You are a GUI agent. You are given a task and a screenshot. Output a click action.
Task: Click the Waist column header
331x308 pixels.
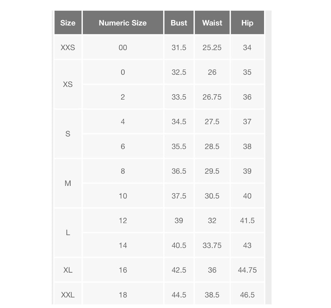(x=212, y=23)
